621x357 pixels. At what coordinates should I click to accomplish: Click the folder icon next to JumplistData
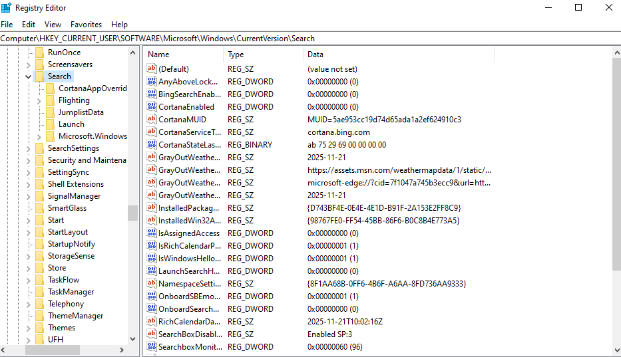tap(51, 112)
